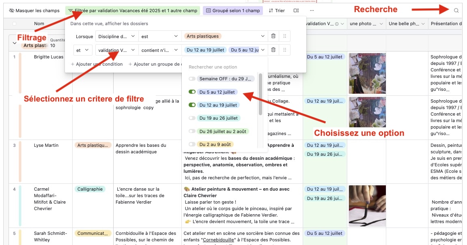
Task: Click Carmel Modaffari-Mitifot & Claire Chevrier cell
Action: pos(50,199)
